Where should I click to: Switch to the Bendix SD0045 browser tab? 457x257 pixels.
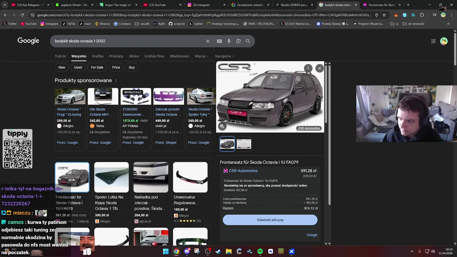(294, 5)
